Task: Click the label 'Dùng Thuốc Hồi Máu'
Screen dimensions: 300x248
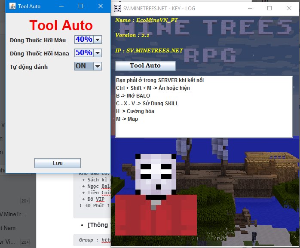Action: point(38,40)
